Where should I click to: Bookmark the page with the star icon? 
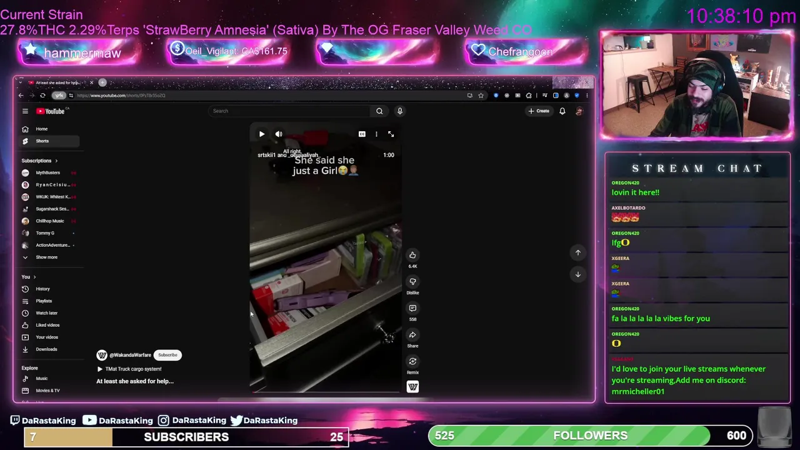[481, 96]
